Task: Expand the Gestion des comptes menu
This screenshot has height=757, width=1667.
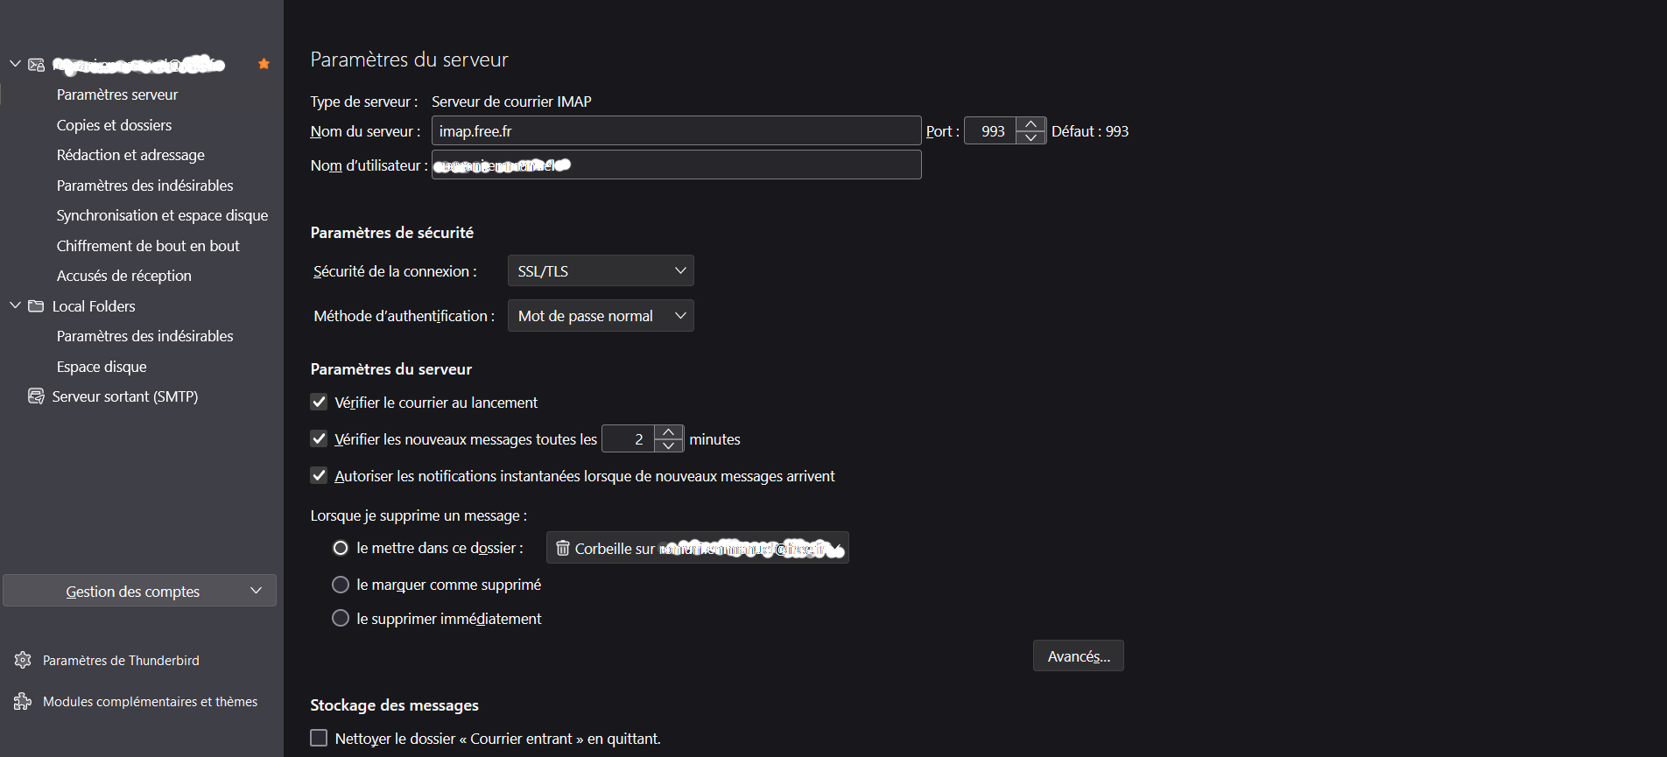Action: point(139,591)
